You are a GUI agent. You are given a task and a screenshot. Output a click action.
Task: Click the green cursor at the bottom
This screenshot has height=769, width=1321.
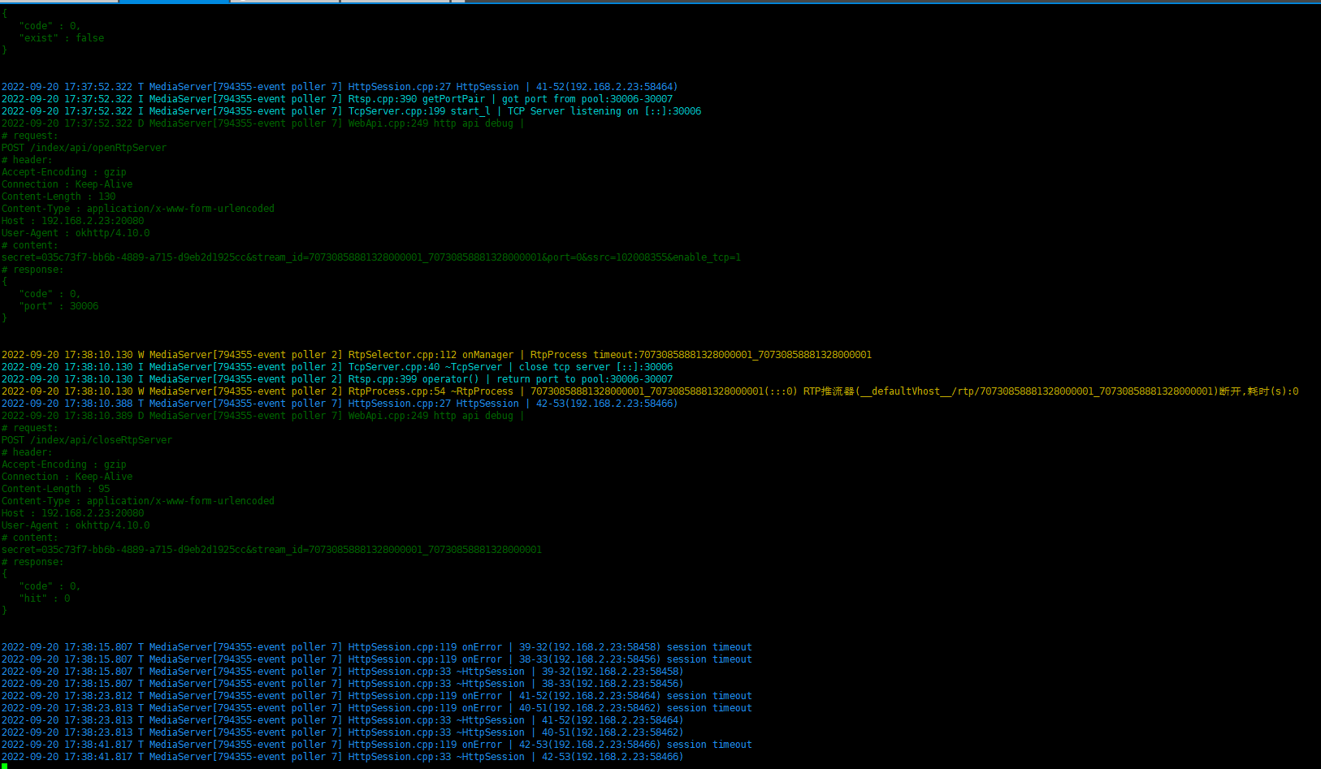[x=4, y=764]
